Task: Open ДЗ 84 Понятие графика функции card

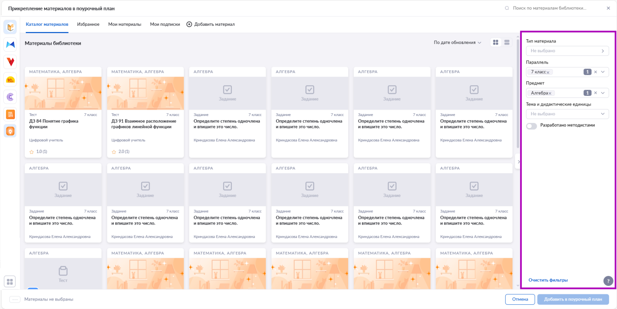Action: (x=63, y=113)
